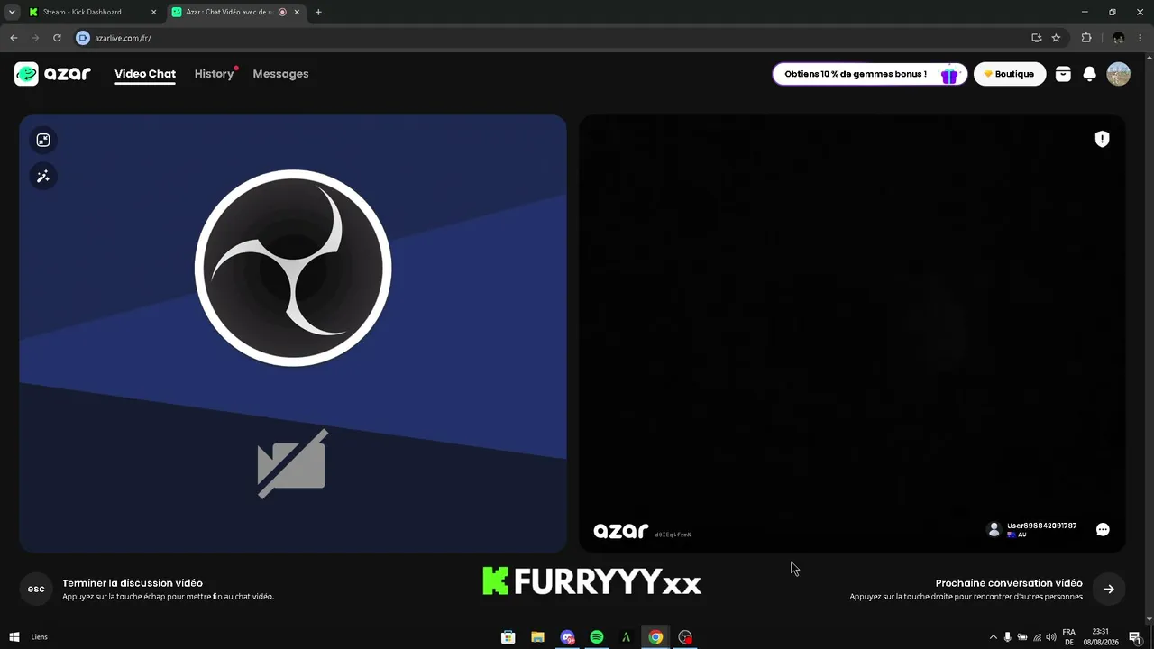1154x649 pixels.
Task: Open the green lambda app in taskbar
Action: [x=626, y=637]
